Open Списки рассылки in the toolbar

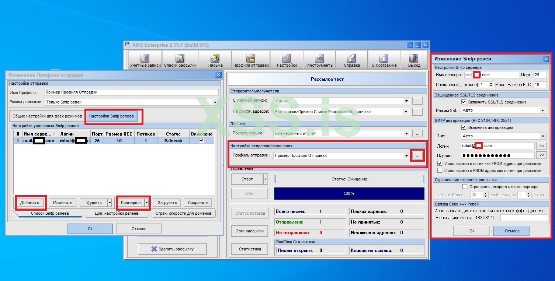(x=180, y=60)
